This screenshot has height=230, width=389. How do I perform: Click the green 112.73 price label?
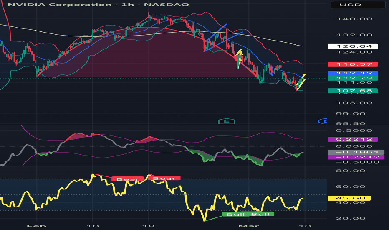click(x=353, y=78)
